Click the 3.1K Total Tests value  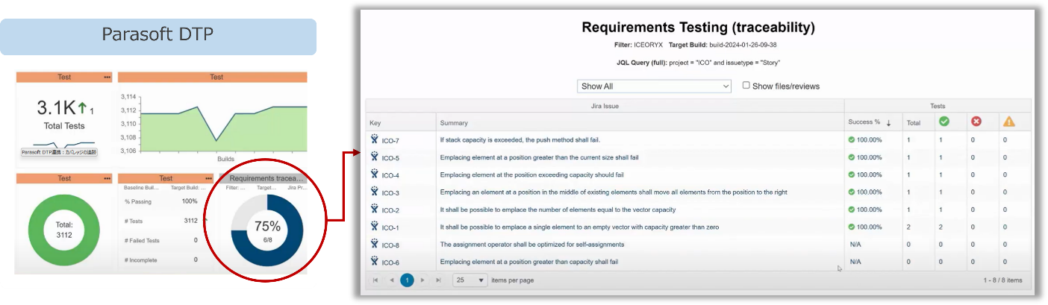click(x=57, y=109)
